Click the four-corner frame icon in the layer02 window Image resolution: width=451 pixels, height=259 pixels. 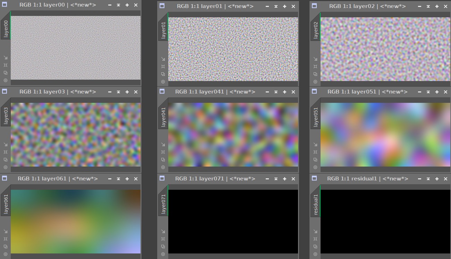[315, 66]
